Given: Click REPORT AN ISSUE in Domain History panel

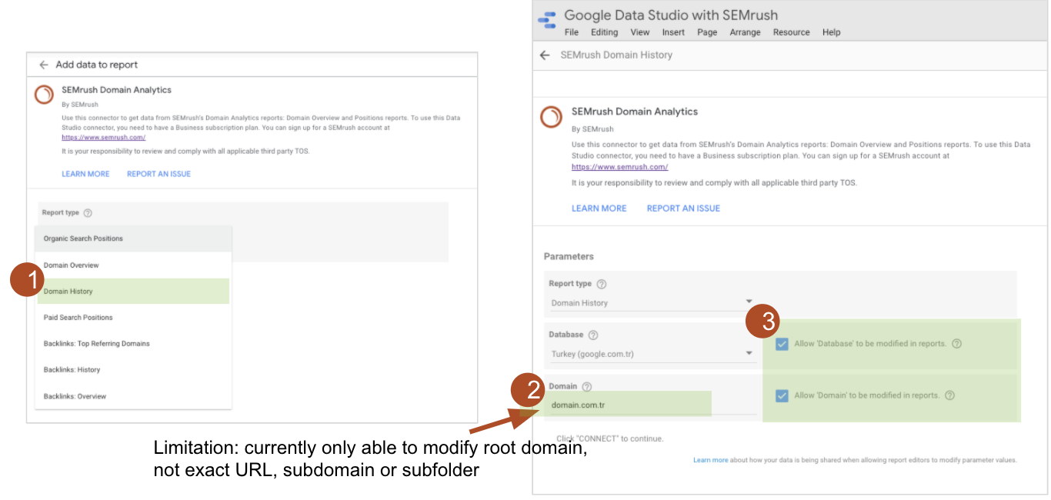Looking at the screenshot, I should (683, 208).
